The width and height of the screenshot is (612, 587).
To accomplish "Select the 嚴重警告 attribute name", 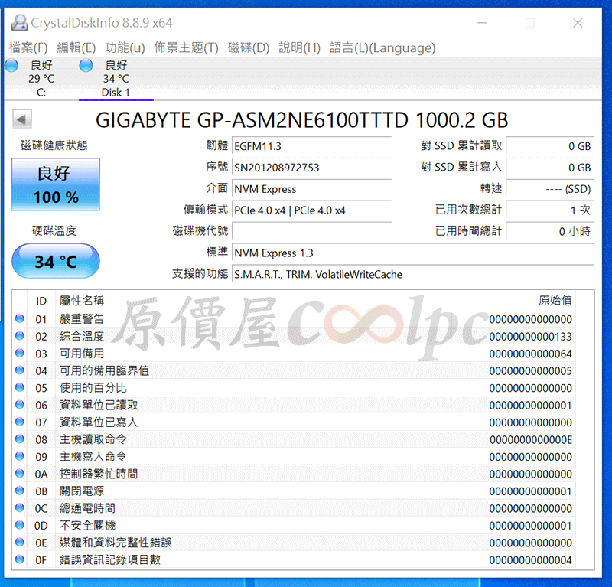I will pyautogui.click(x=82, y=319).
